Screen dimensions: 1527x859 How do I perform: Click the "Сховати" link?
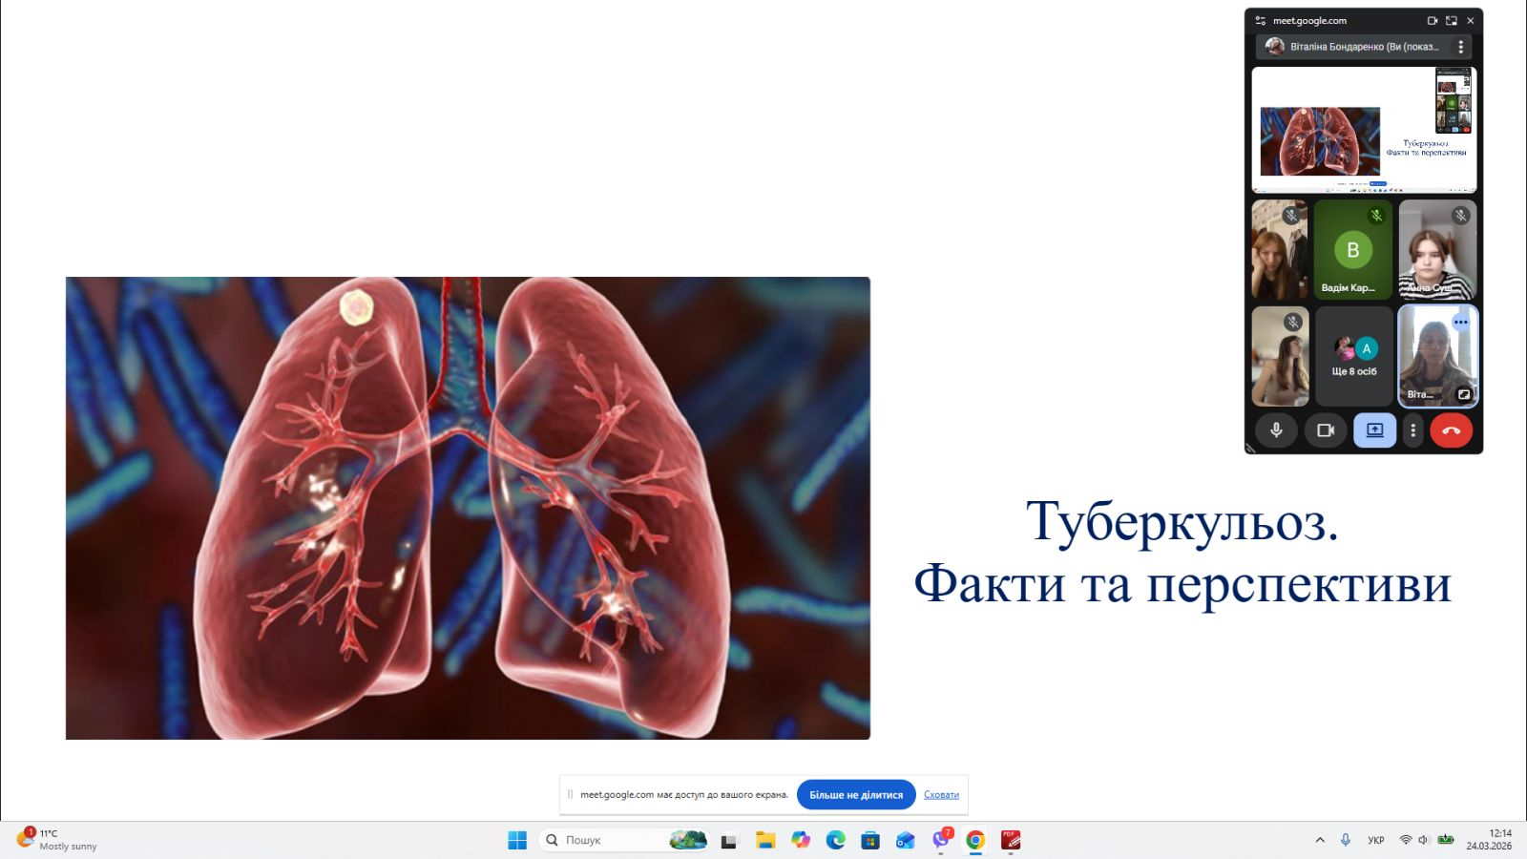point(941,795)
